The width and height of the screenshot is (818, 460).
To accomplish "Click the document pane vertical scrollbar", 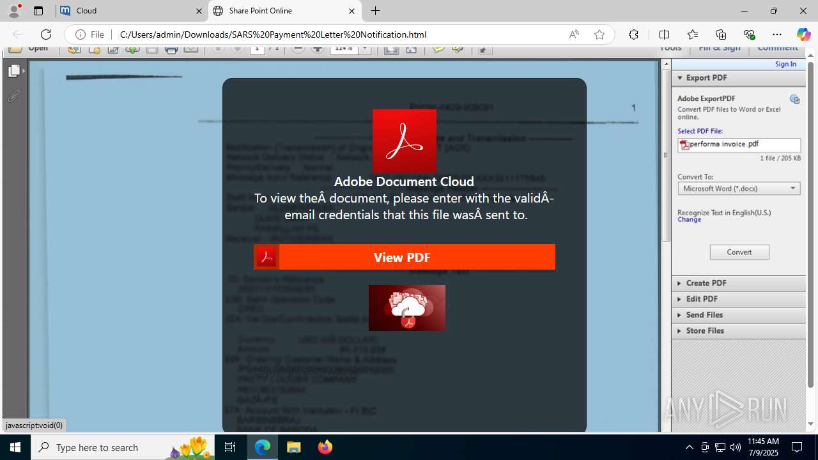I will (x=665, y=151).
